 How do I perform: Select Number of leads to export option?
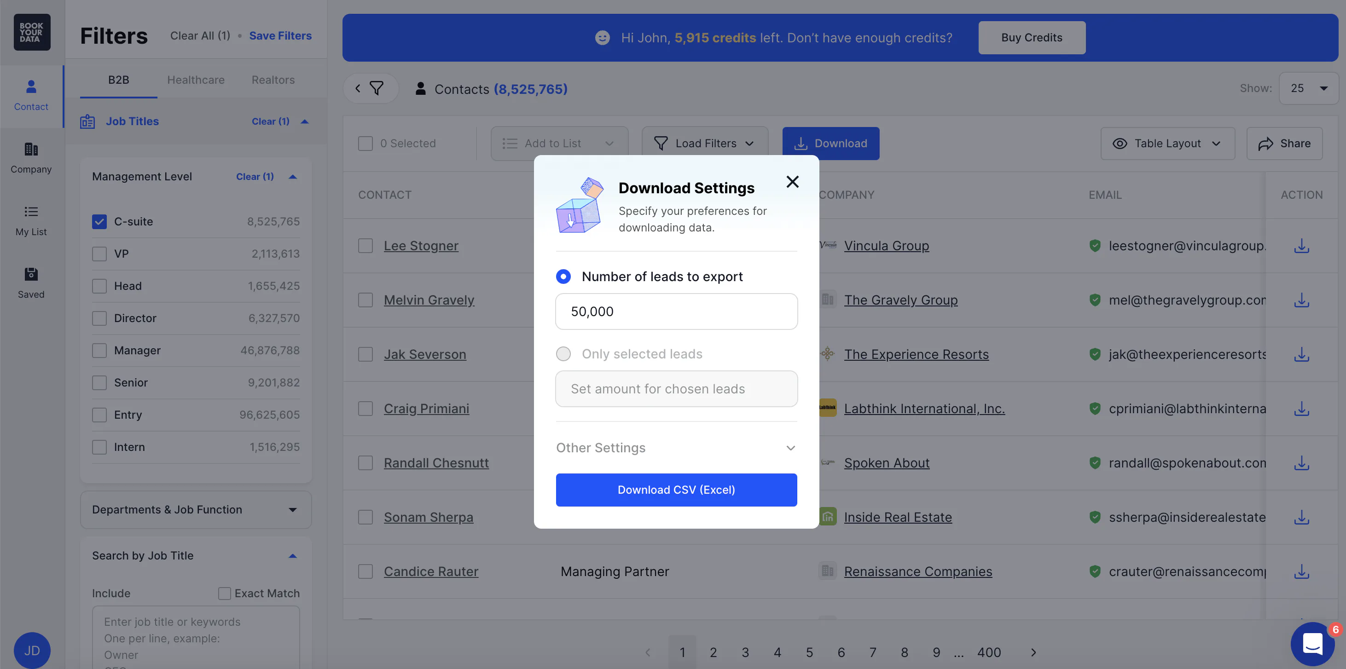(563, 276)
